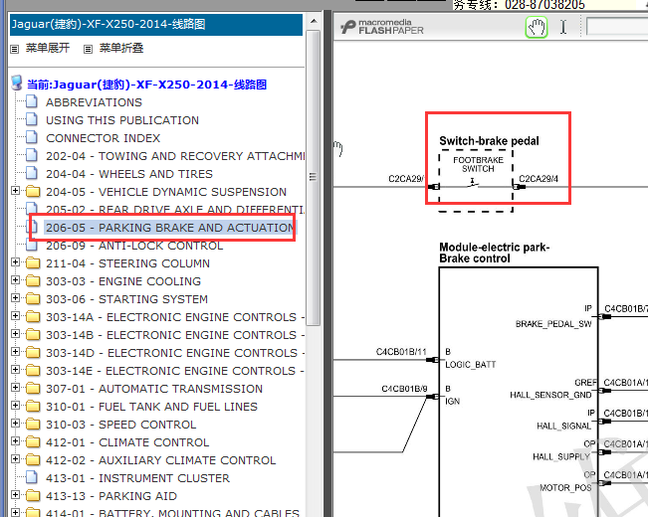Click 菜单折叠 to collapse all menus
This screenshot has height=517, width=648.
(121, 48)
